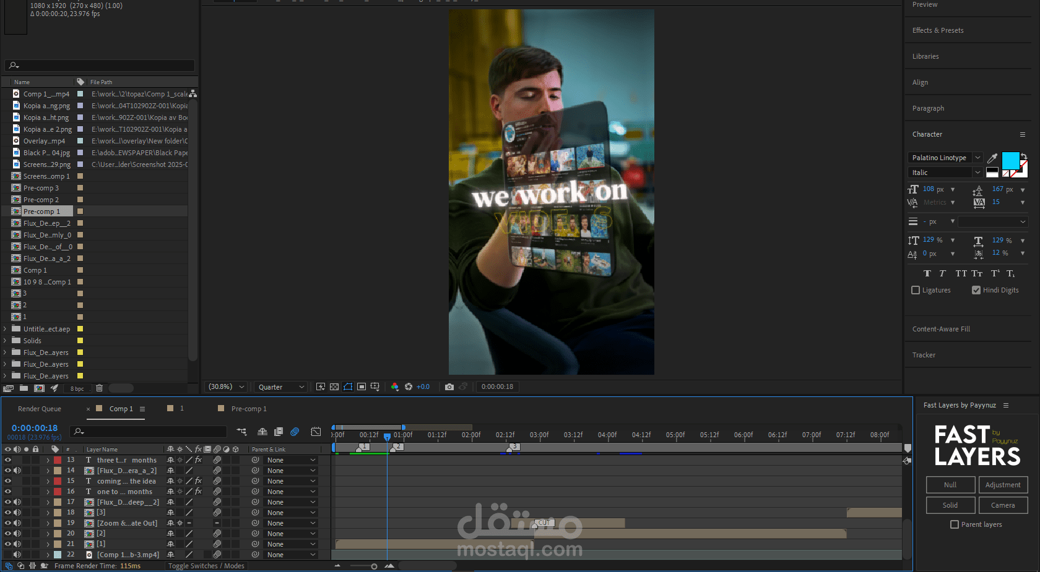Toggle mask and shape path visibility

tap(348, 386)
